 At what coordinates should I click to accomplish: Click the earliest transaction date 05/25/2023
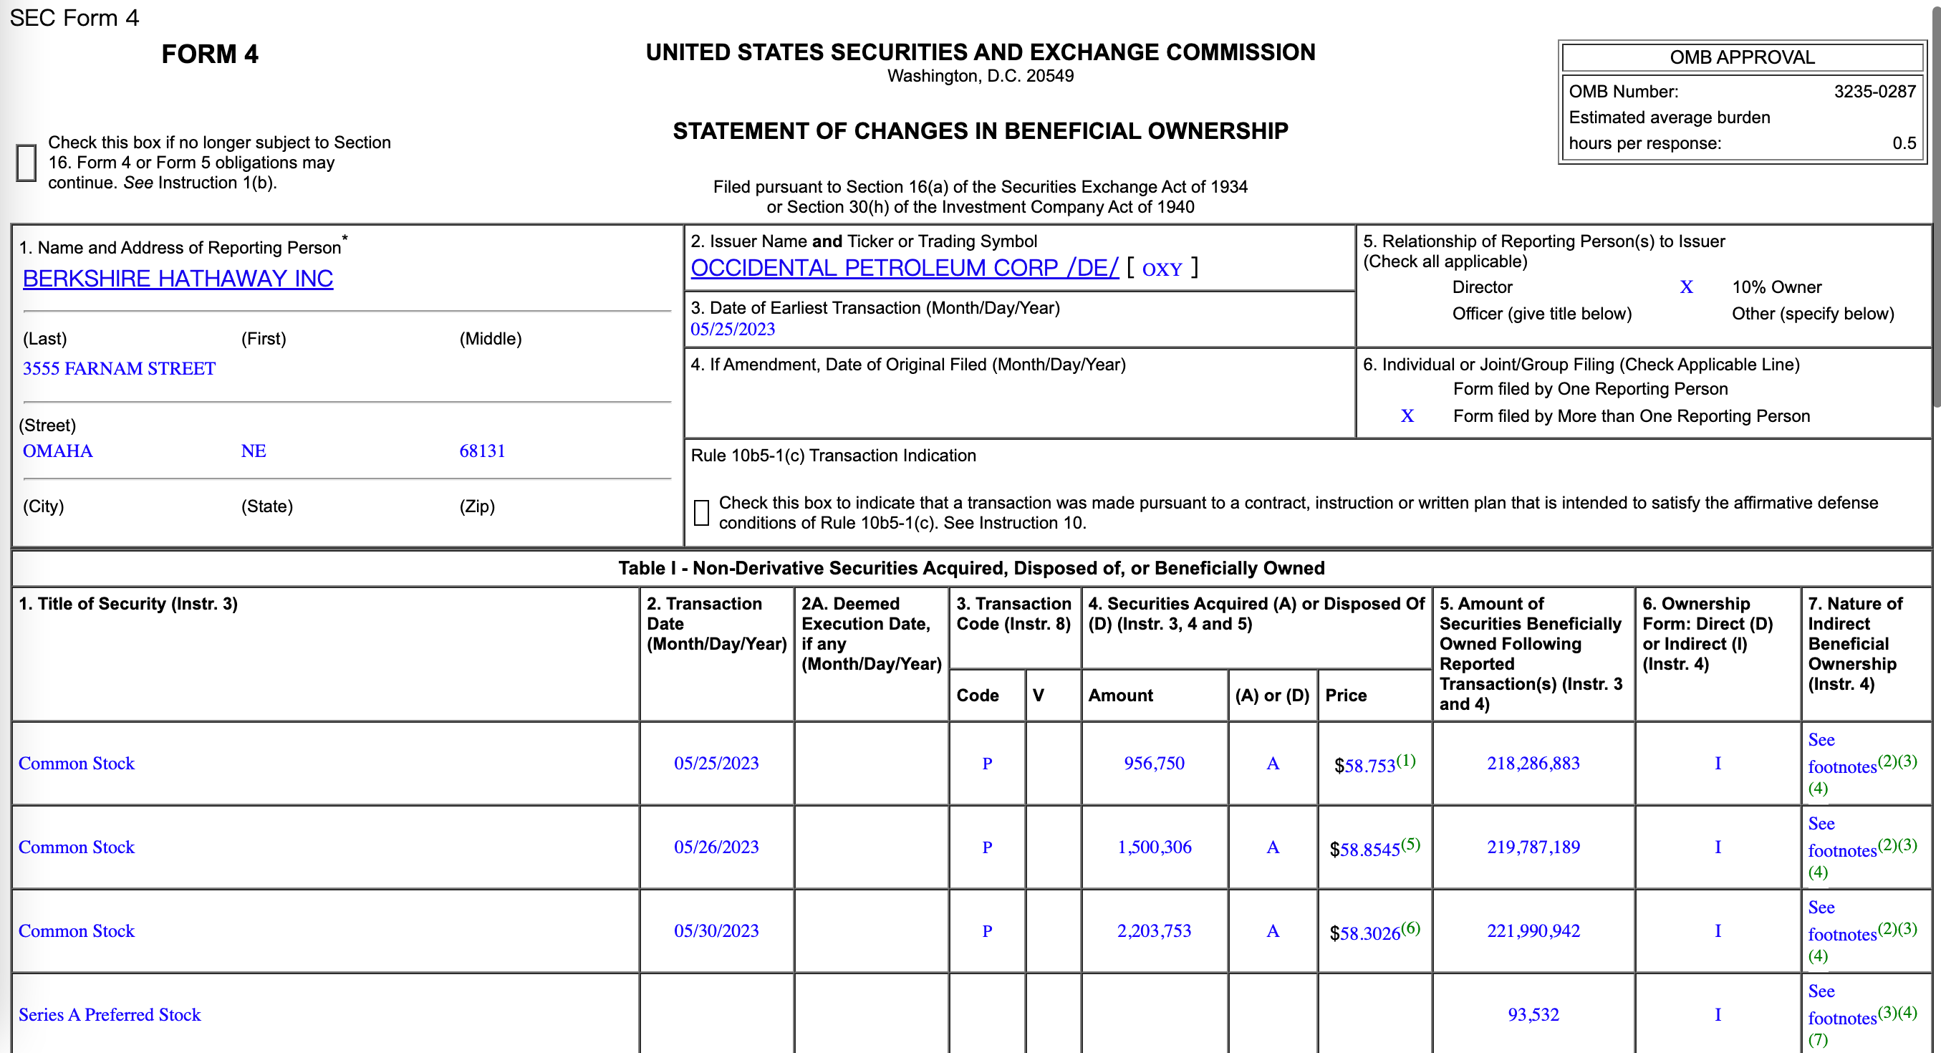[x=733, y=330]
